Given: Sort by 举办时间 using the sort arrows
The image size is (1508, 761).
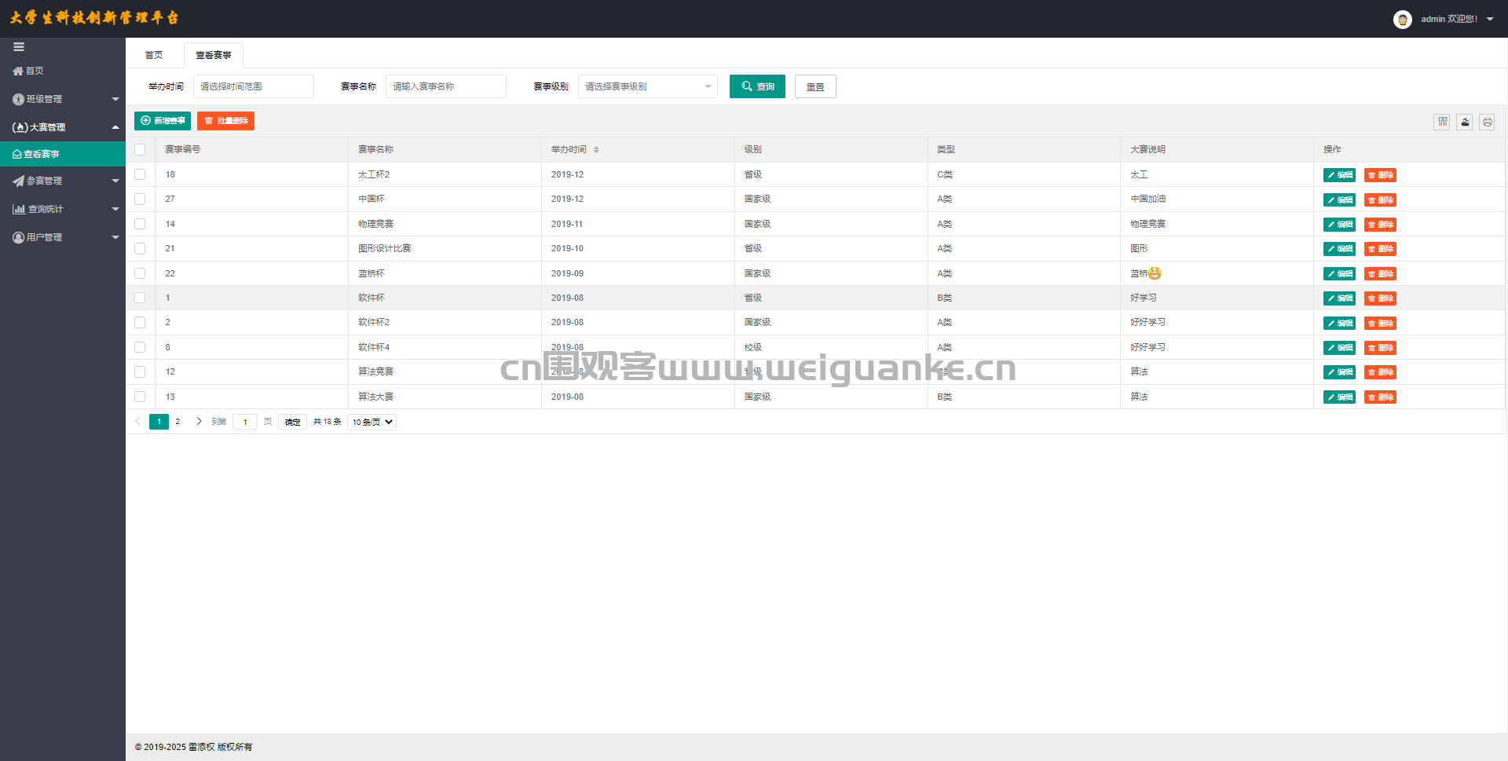Looking at the screenshot, I should [596, 150].
